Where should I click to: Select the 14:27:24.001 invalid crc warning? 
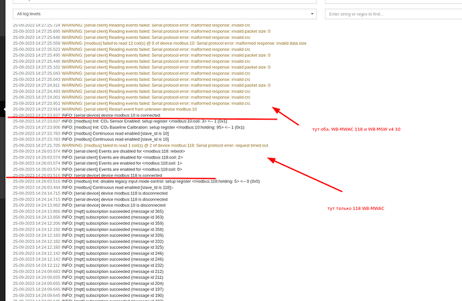click(x=132, y=98)
